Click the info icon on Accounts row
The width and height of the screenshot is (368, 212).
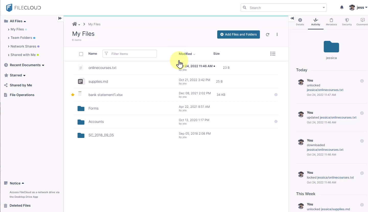tap(276, 121)
